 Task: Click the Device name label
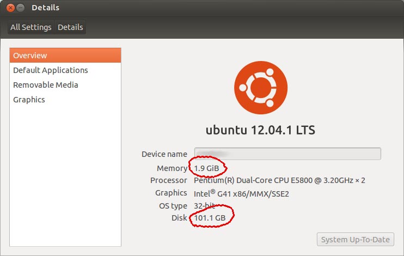164,154
